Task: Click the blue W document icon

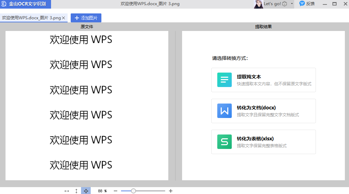Action: coord(224,111)
